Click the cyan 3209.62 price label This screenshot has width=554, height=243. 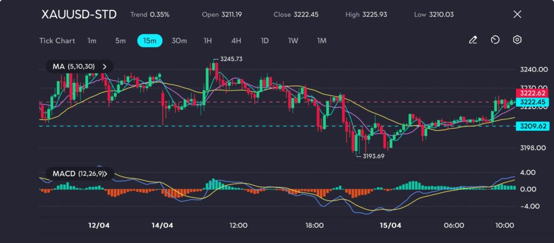533,126
